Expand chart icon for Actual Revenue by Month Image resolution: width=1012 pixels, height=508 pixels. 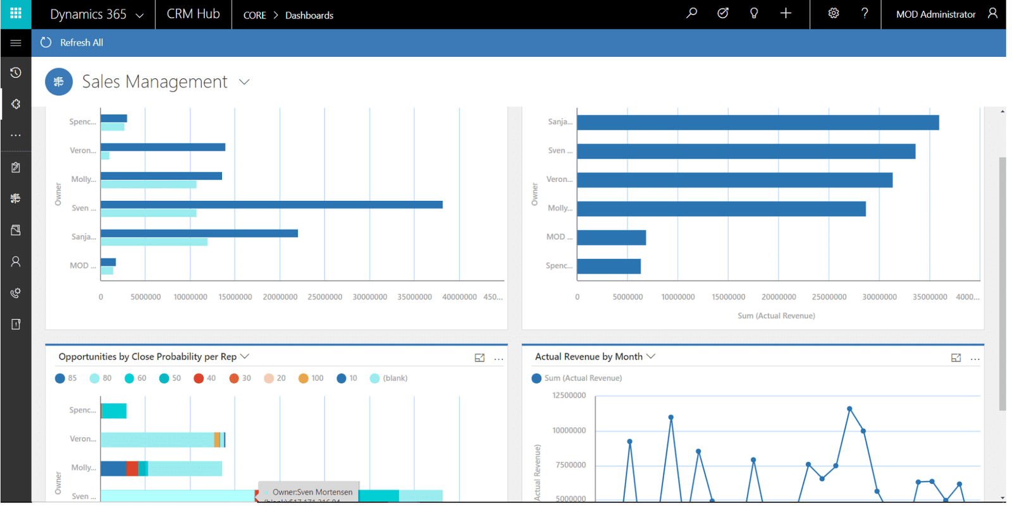(956, 358)
